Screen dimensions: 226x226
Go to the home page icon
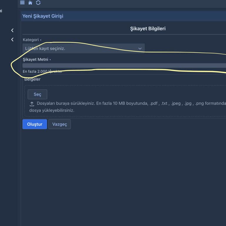coord(30,3)
